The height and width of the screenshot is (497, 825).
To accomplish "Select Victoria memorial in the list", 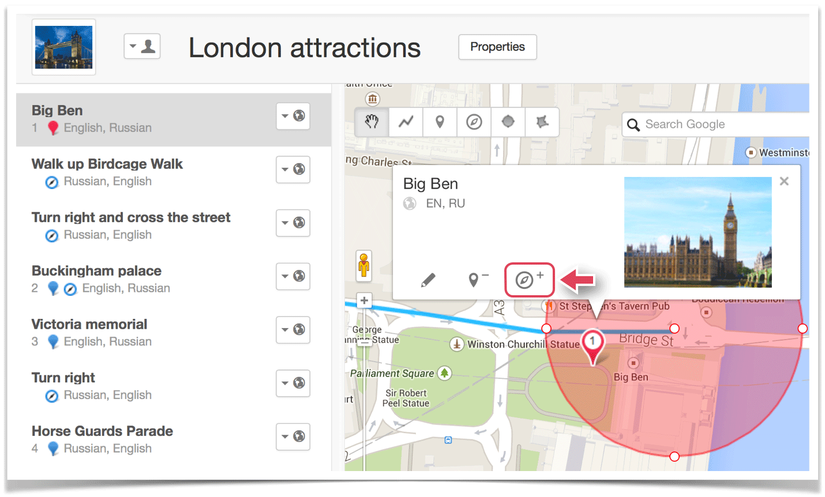I will click(174, 333).
